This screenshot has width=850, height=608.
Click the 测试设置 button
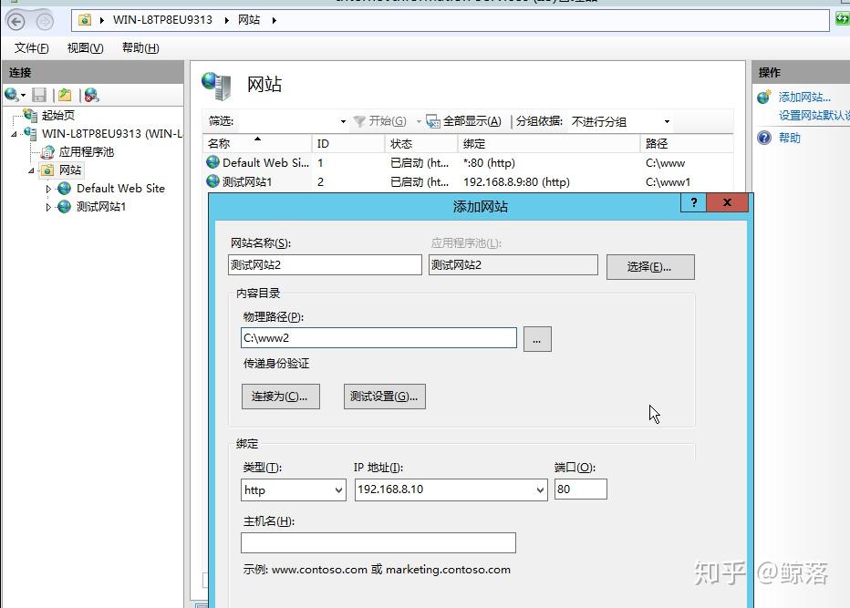click(x=384, y=396)
